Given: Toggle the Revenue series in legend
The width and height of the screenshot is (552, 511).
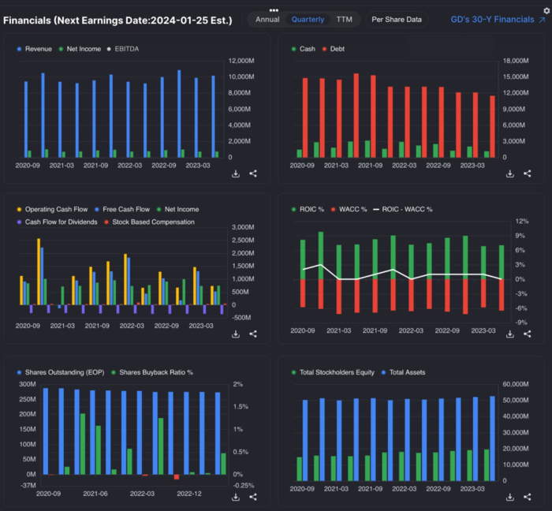Looking at the screenshot, I should point(38,49).
